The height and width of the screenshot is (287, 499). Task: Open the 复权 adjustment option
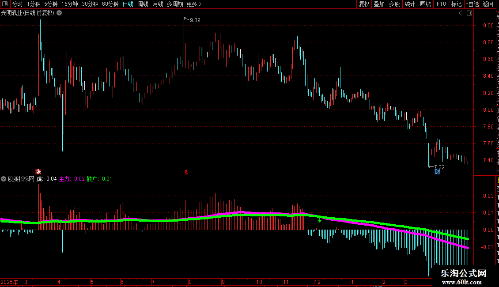pos(364,4)
